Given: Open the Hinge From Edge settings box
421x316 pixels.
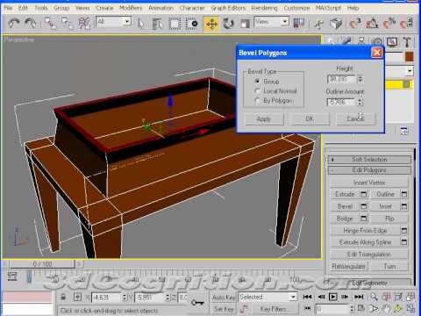Looking at the screenshot, I should point(404,231).
